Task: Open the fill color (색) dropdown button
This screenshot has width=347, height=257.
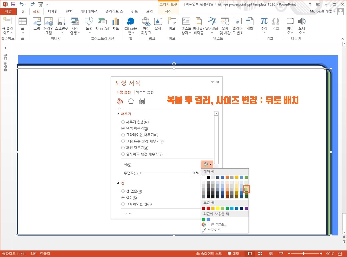Action: click(207, 164)
